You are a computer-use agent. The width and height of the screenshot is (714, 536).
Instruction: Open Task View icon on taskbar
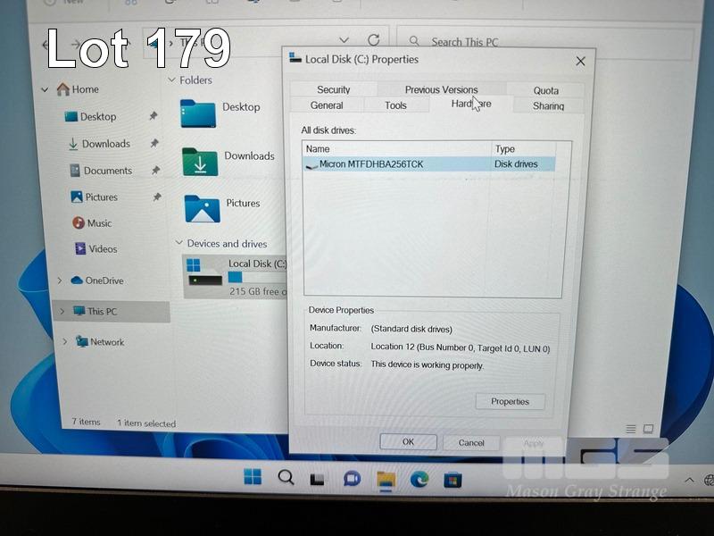[317, 480]
